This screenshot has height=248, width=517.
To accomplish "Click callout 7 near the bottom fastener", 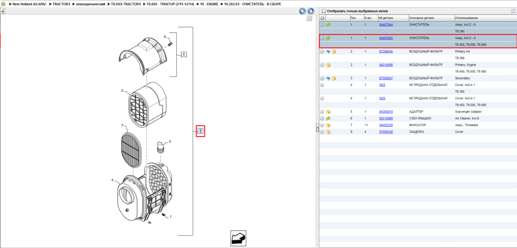I will [x=171, y=217].
